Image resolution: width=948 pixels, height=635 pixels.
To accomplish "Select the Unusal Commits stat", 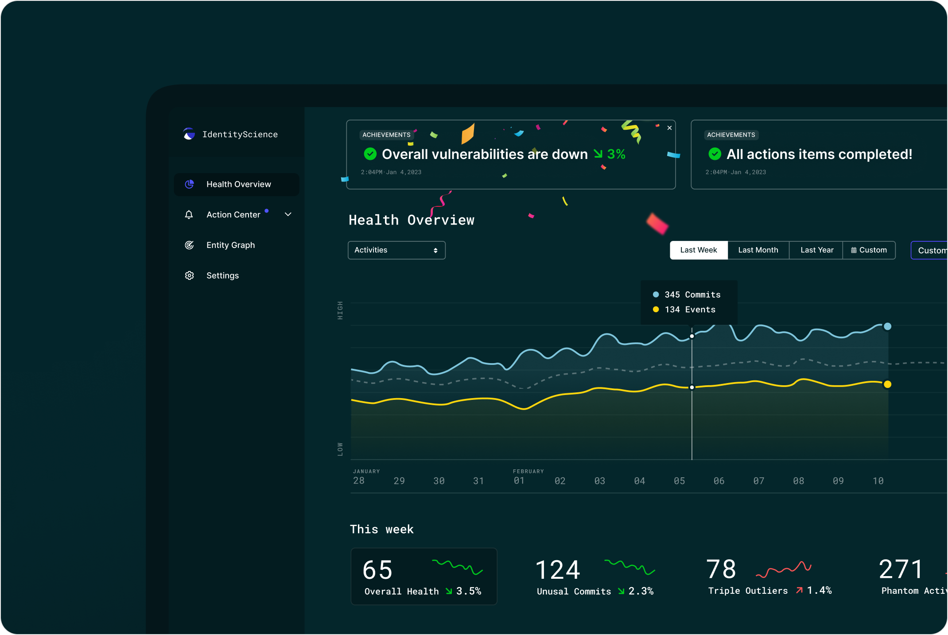I will [595, 577].
